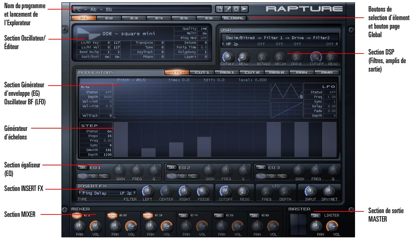Click the BITRED knob in DSP
The image size is (411, 238).
(x=262, y=57)
